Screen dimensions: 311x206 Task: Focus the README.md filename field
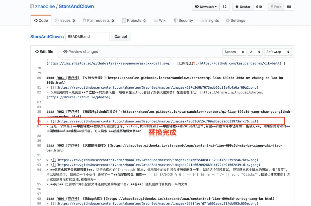pos(88,37)
